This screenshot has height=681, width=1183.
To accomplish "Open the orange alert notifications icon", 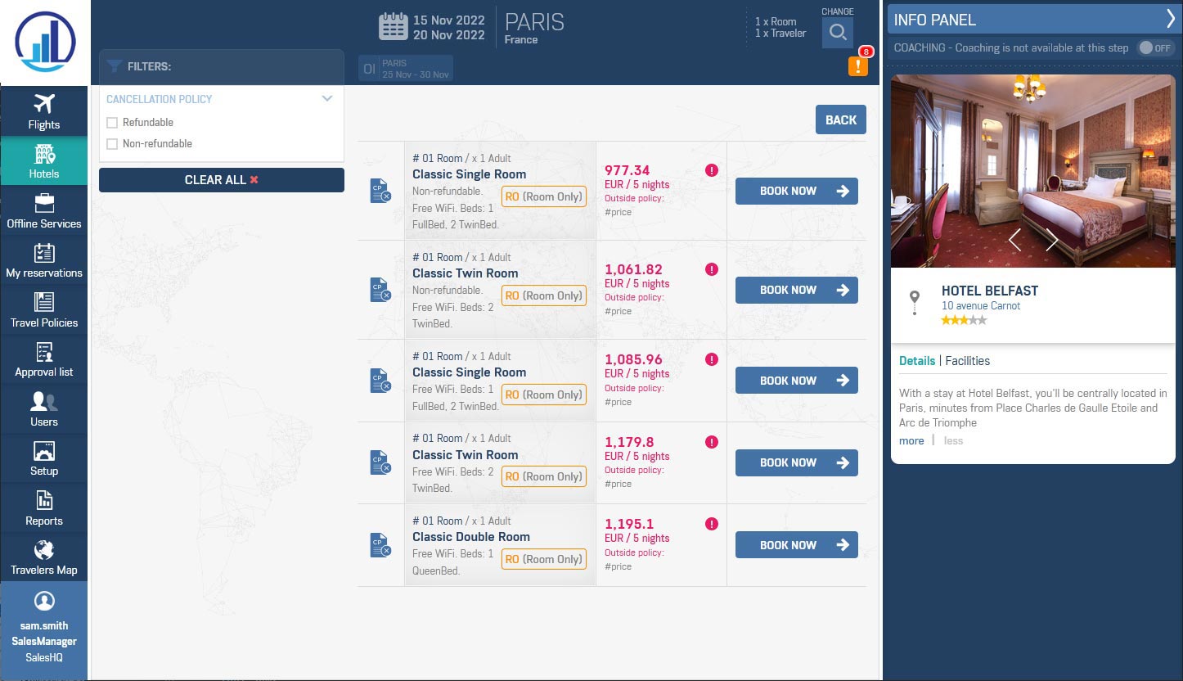I will tap(857, 65).
